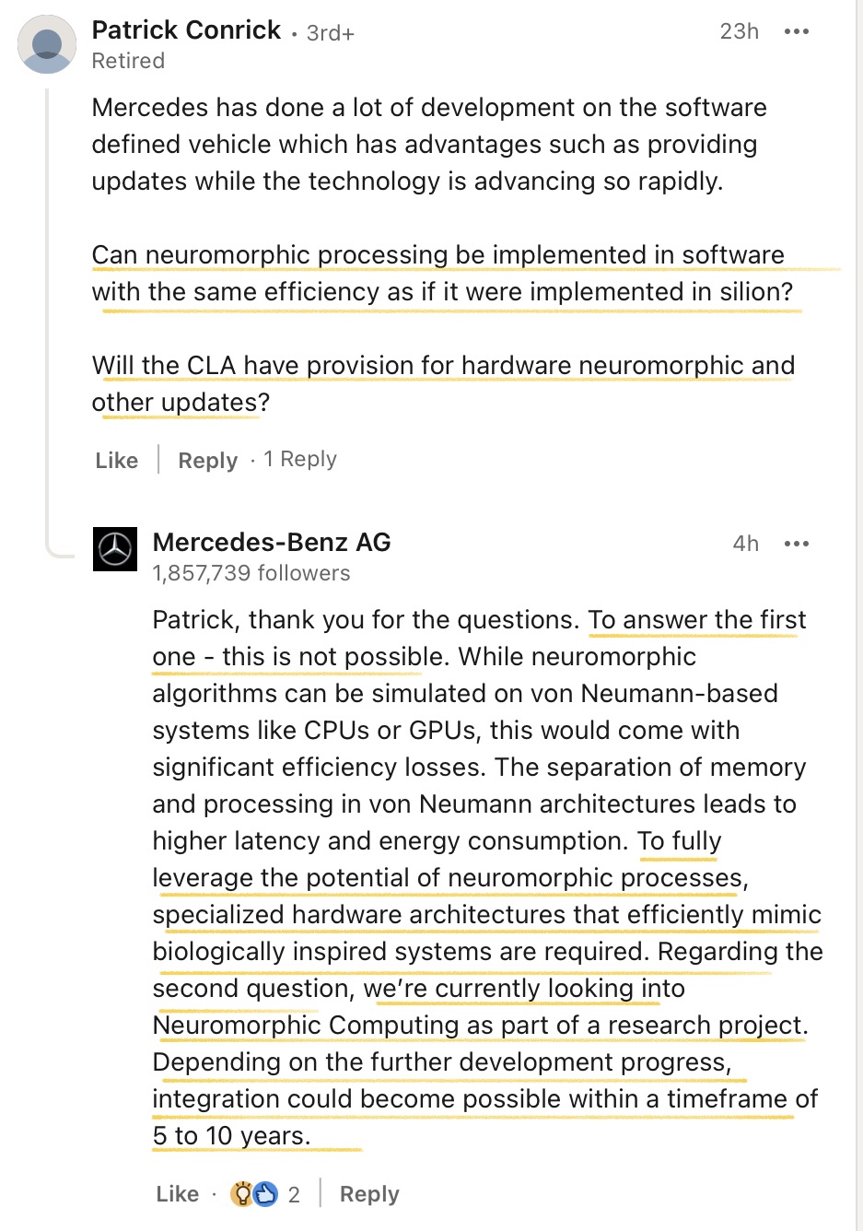This screenshot has height=1231, width=863.
Task: Click the "Retired" headline under Patrick's name
Action: coord(128,61)
